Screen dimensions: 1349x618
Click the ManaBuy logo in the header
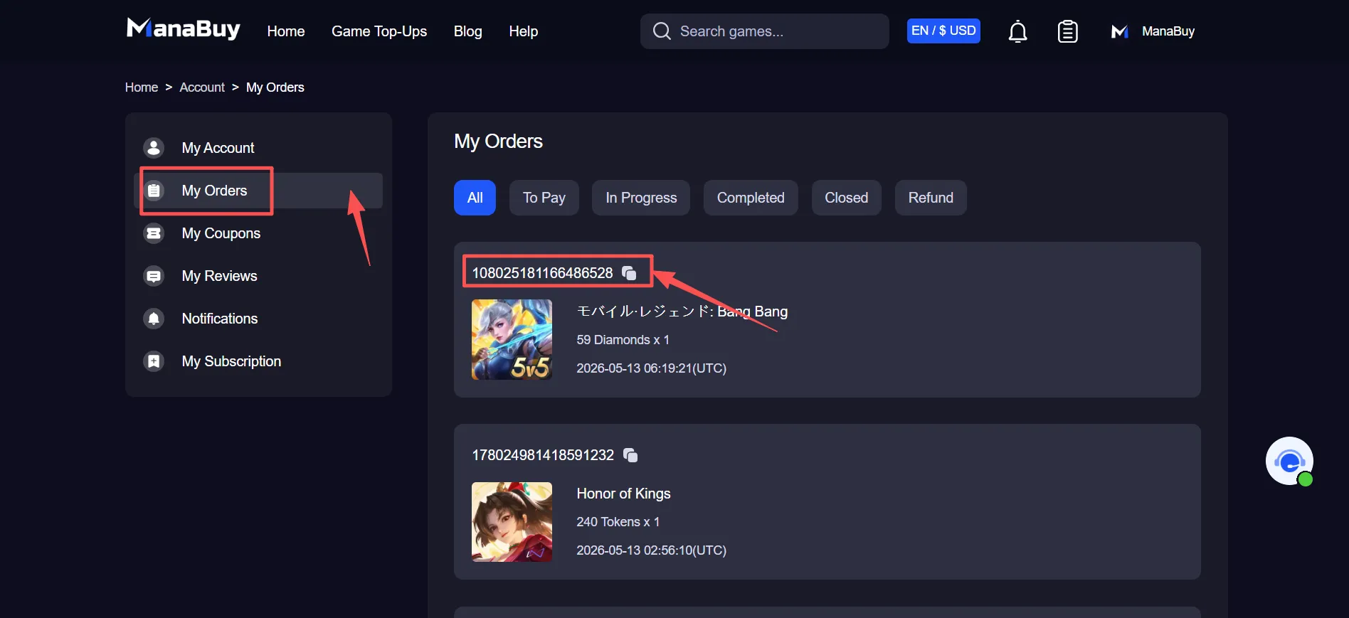click(183, 29)
